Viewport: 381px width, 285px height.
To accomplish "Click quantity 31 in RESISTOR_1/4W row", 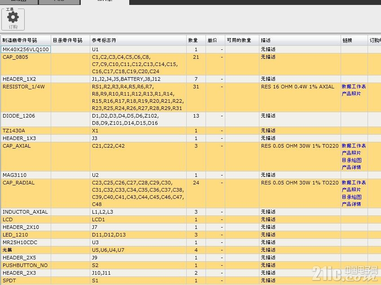I will [196, 87].
